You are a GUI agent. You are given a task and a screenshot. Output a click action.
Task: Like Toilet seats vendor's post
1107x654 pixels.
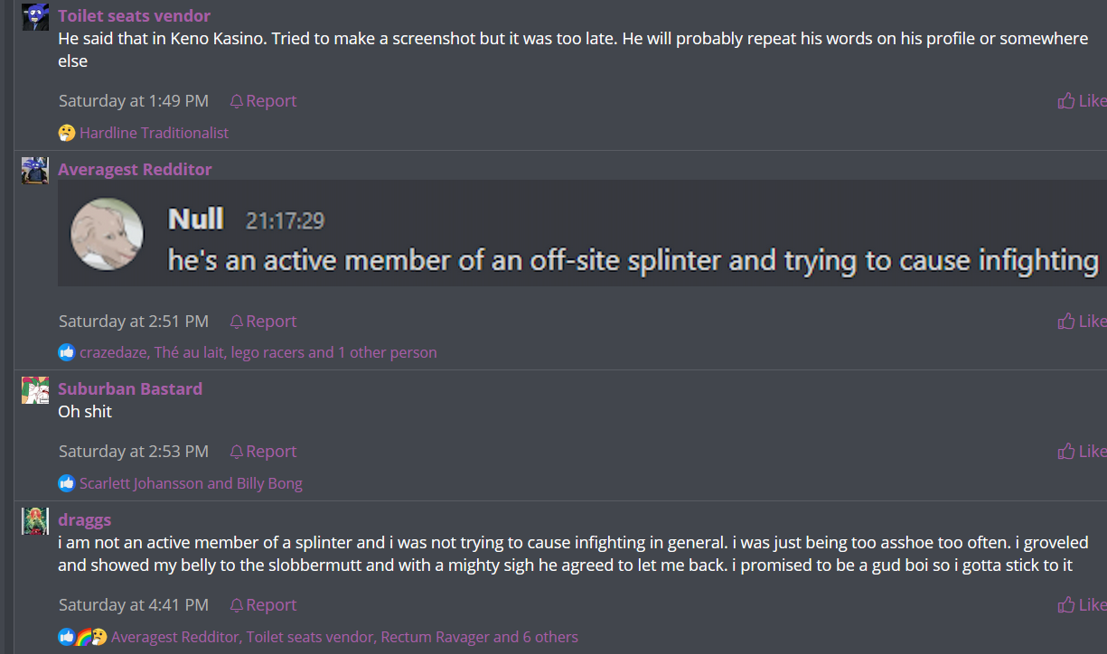[x=1082, y=100]
